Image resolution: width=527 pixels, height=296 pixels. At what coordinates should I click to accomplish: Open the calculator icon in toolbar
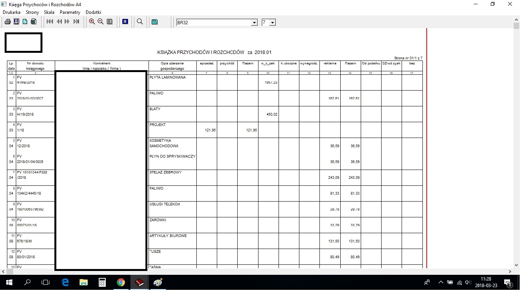pos(155,22)
